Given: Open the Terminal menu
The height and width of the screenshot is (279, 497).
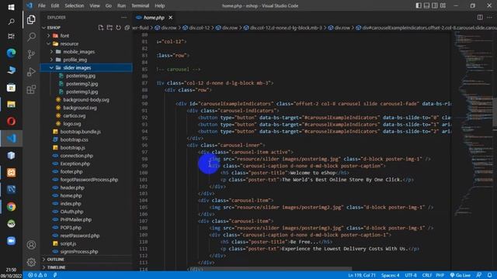Looking at the screenshot, I should click(x=140, y=5).
